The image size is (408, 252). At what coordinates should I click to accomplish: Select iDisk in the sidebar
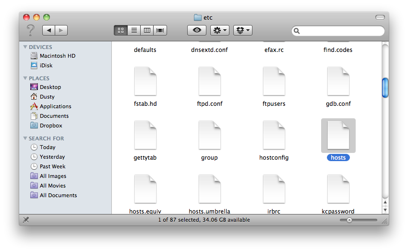coord(42,65)
